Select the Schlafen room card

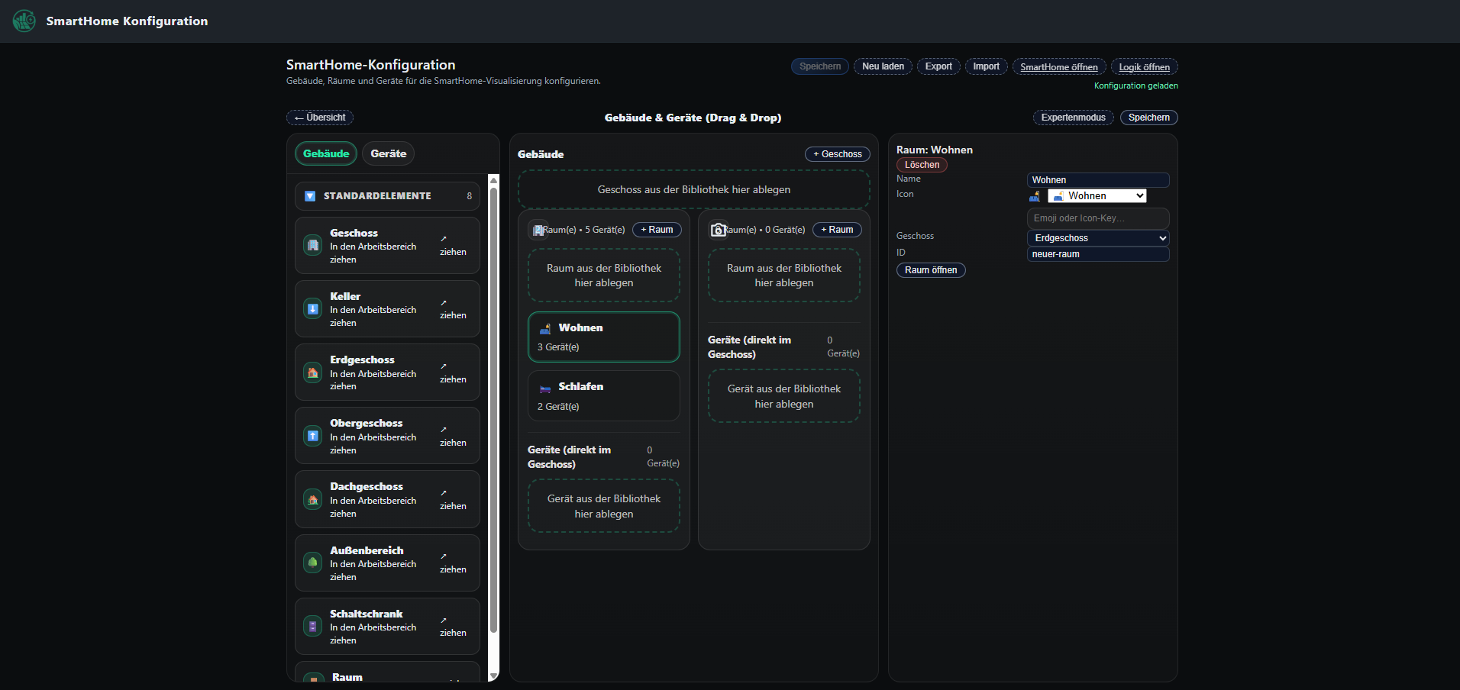coord(603,395)
